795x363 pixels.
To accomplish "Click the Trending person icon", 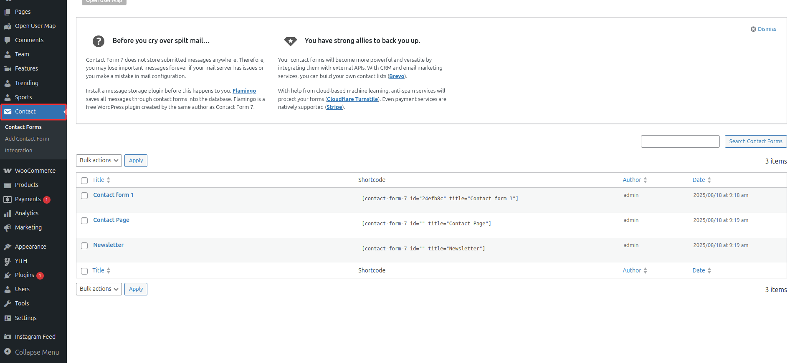I will (x=8, y=83).
